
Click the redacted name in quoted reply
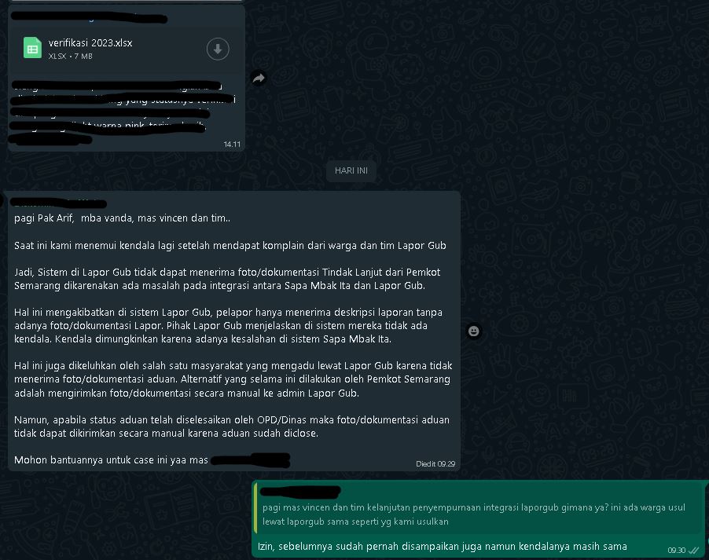coord(300,492)
